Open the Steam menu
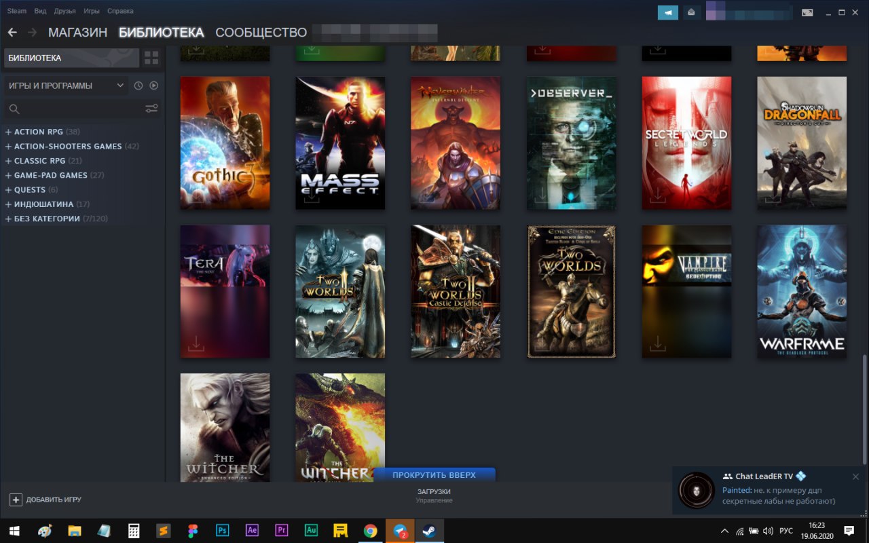The height and width of the screenshot is (543, 869). [17, 11]
